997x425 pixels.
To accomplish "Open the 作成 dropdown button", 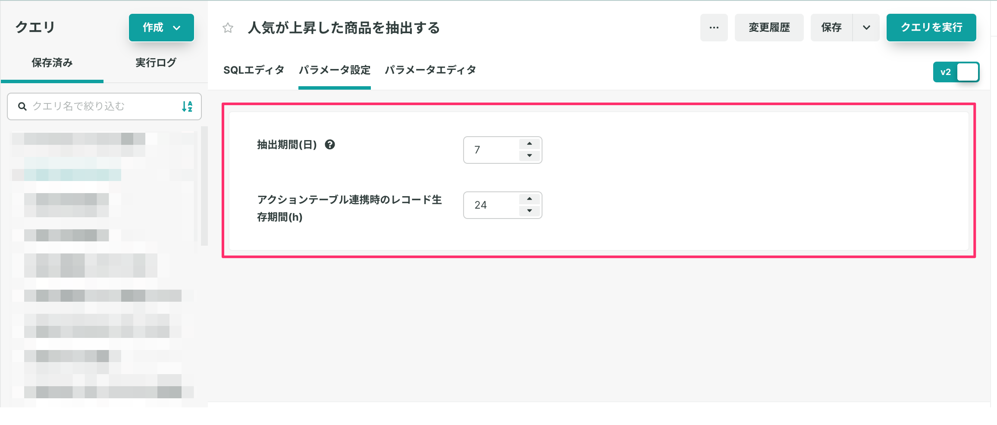I will pyautogui.click(x=161, y=28).
